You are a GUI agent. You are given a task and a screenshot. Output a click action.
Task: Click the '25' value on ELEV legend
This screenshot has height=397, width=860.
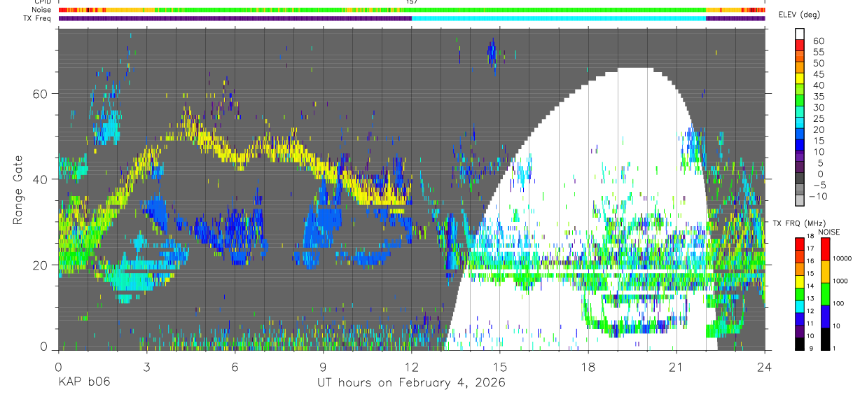819,118
